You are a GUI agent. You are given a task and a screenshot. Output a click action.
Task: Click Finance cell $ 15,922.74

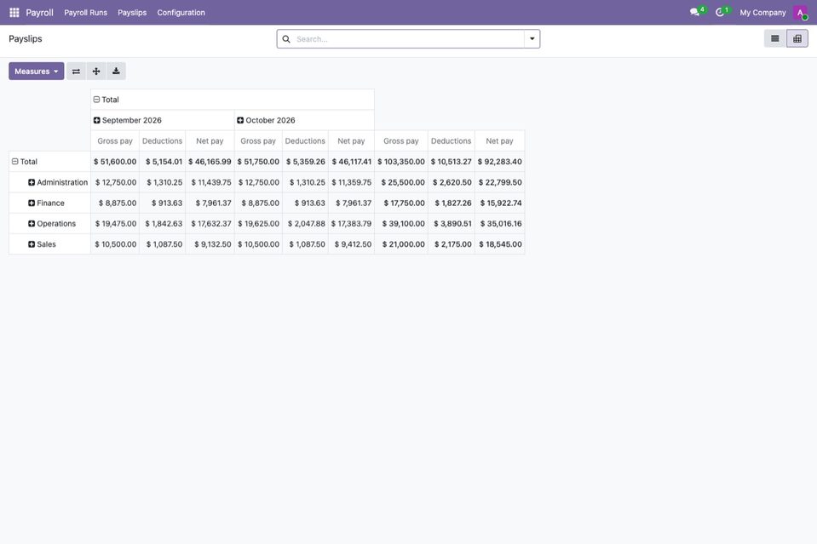coord(500,203)
